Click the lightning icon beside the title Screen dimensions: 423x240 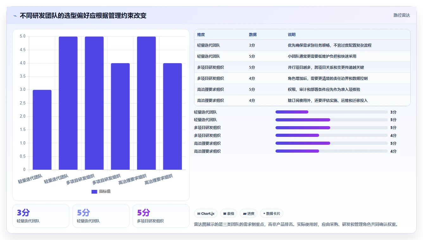pos(15,15)
